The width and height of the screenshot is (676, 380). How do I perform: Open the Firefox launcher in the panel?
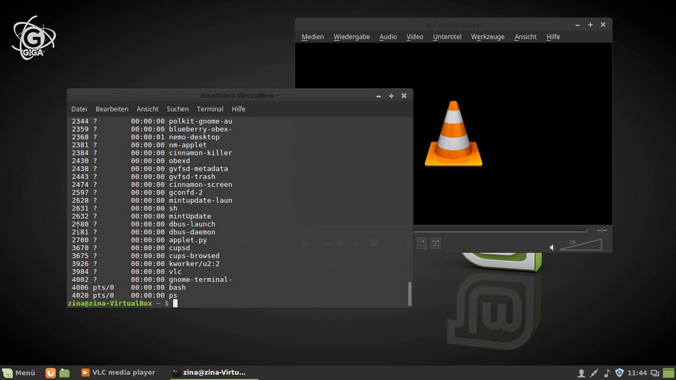(51, 373)
